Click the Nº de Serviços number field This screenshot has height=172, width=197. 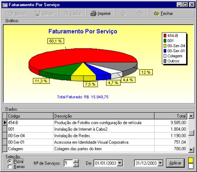(x=68, y=163)
